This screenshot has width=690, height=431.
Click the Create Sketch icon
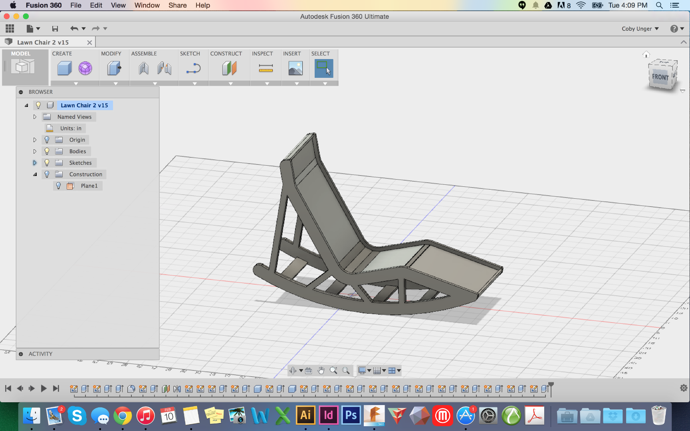pyautogui.click(x=193, y=68)
